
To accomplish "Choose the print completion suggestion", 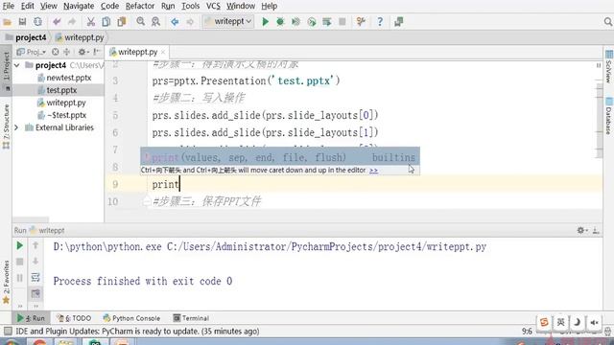I will (x=280, y=157).
